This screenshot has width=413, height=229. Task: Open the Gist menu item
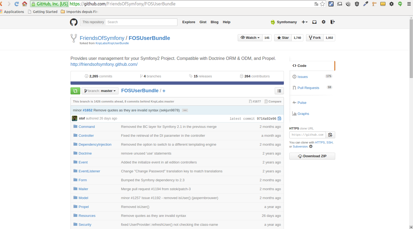(x=203, y=22)
